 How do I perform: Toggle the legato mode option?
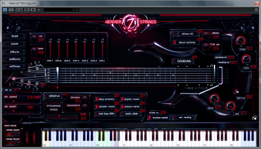[x=130, y=99]
